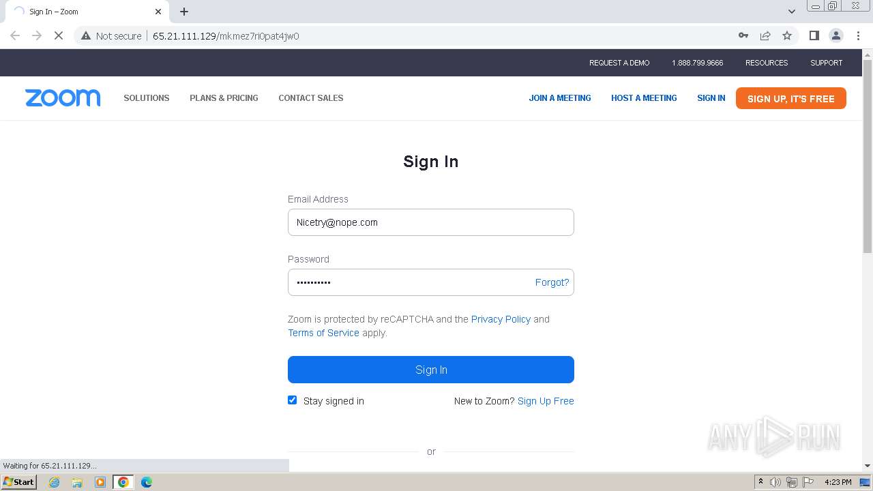Click the blue Sign In button

point(431,370)
